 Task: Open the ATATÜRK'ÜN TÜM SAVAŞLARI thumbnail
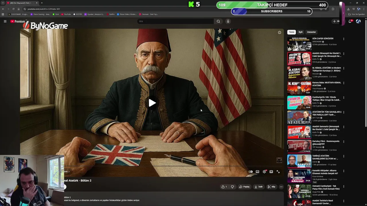point(299,117)
